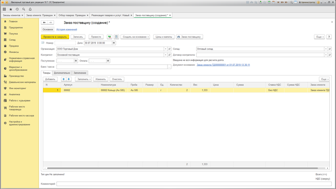Image resolution: width=336 pixels, height=189 pixels.
Task: Open Favorites star icon
Action: [x=11, y=9]
